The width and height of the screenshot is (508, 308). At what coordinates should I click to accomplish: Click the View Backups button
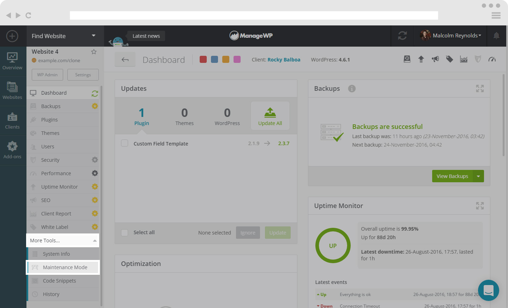coord(452,176)
